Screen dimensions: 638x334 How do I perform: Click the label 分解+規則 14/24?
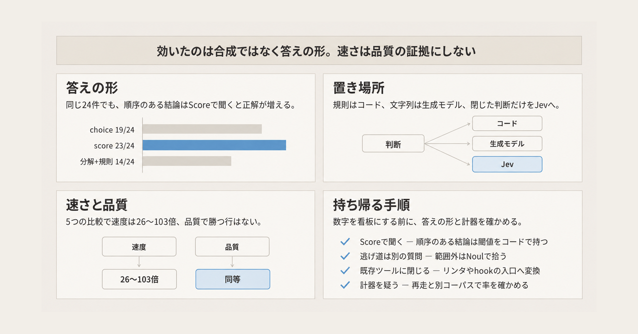107,162
